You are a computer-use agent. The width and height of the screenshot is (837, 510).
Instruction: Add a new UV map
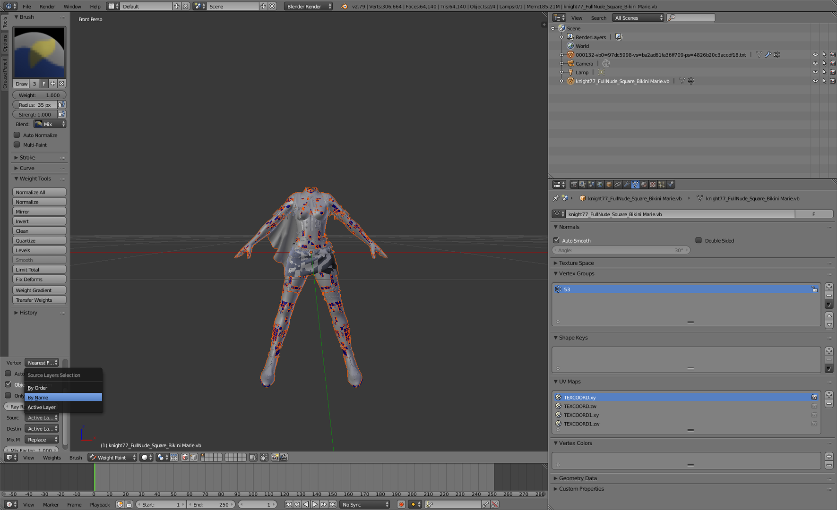coord(829,395)
